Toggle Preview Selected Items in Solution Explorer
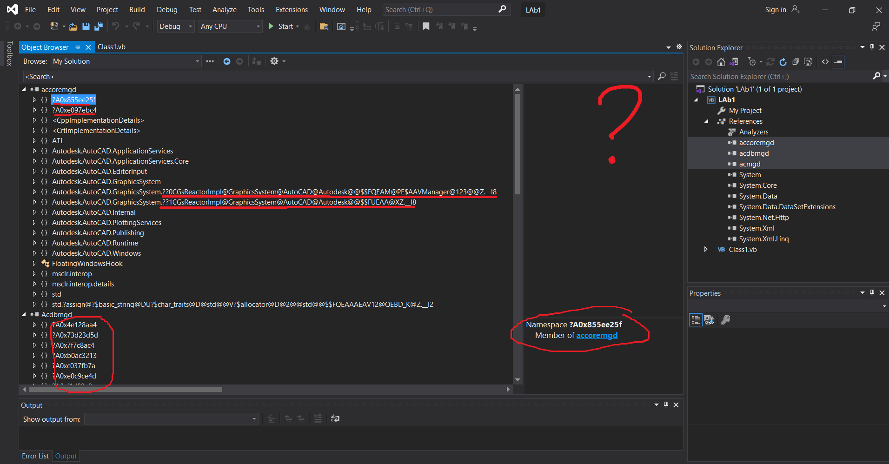 click(x=838, y=62)
